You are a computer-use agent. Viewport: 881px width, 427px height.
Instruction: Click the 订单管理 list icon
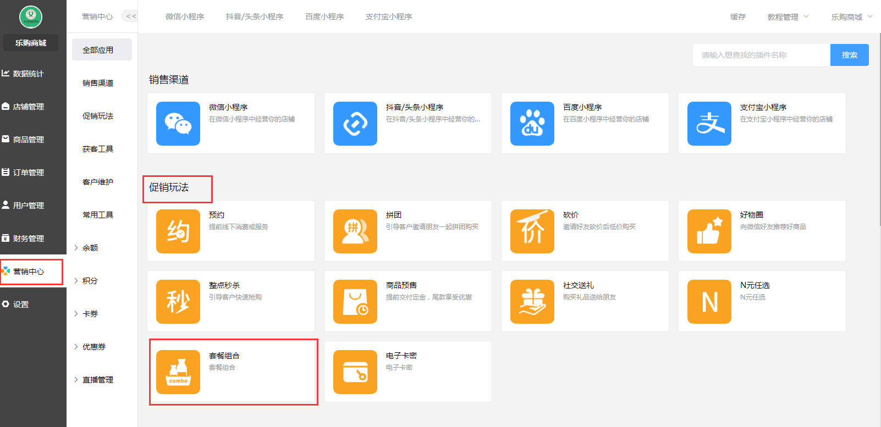point(5,172)
